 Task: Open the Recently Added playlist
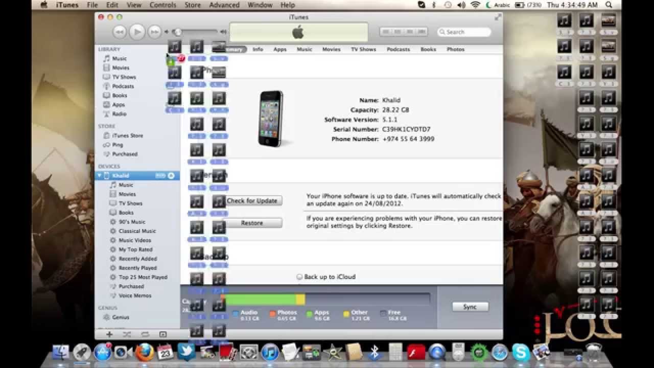pos(137,259)
